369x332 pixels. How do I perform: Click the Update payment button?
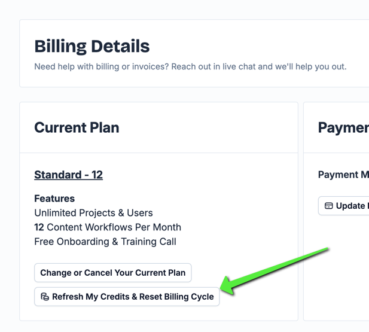[344, 206]
